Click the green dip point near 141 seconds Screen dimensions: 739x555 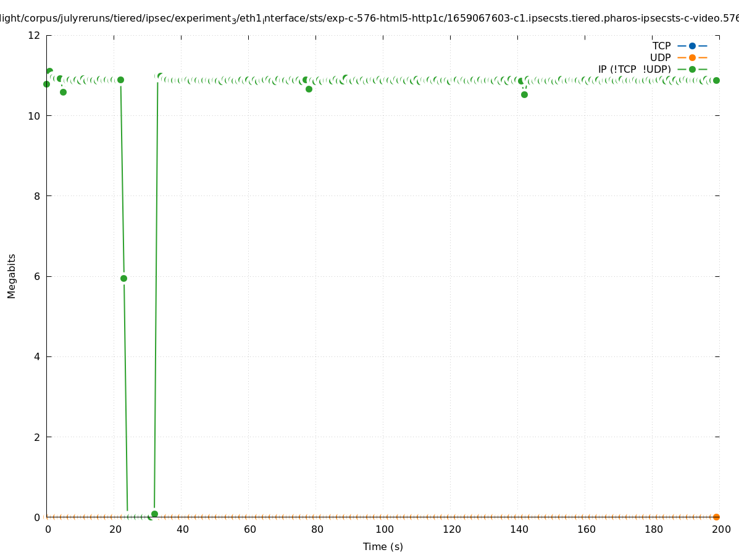pos(524,94)
